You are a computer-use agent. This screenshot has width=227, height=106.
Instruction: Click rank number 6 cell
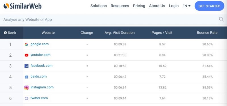(x=11, y=98)
